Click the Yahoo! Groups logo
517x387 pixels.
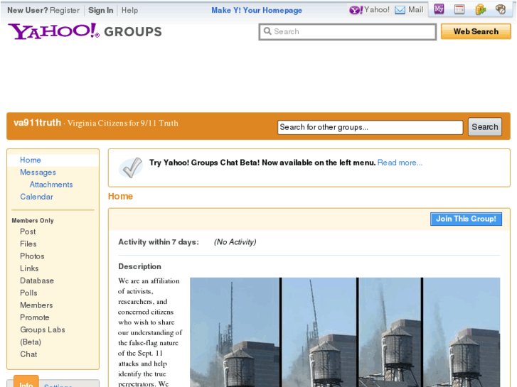[85, 32]
